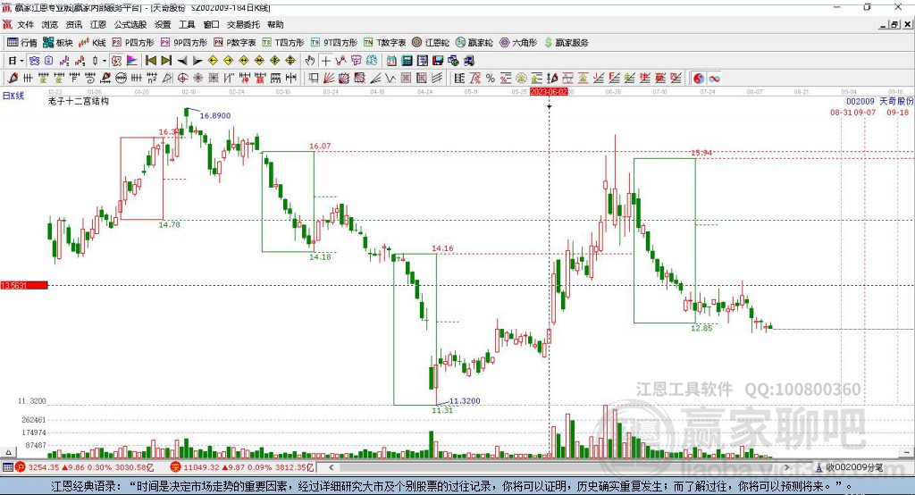The width and height of the screenshot is (915, 495).
Task: Click the 002009 天奇股份 stock name
Action: point(879,102)
